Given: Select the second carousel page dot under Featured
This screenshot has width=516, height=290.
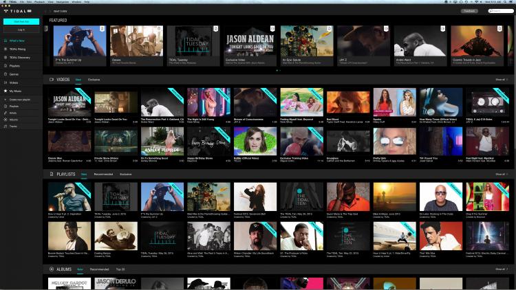Looking at the screenshot, I should coord(280,70).
